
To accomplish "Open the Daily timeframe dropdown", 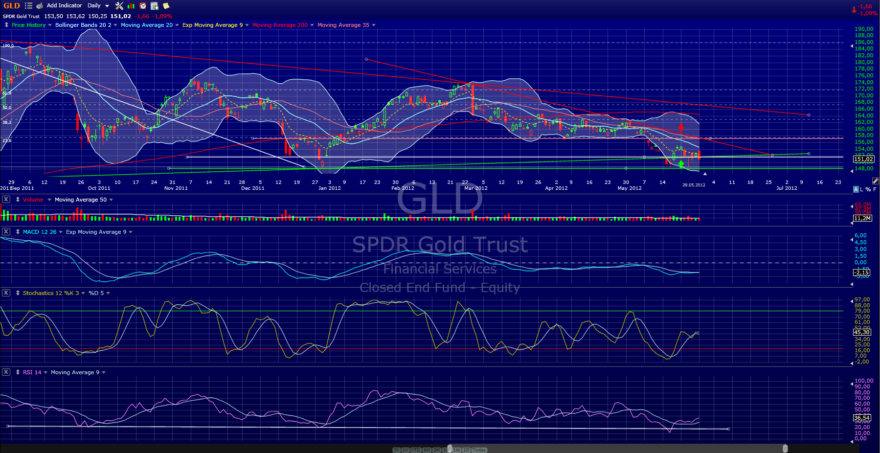I will click(x=98, y=6).
